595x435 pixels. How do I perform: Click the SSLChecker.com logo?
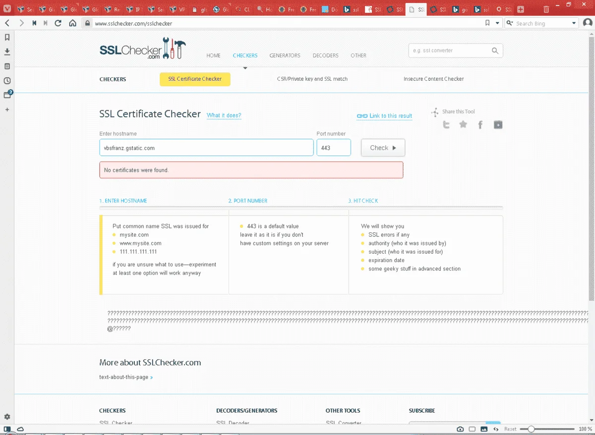(142, 49)
